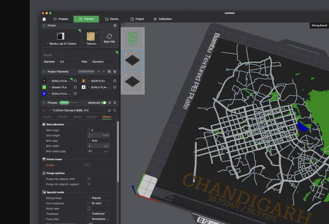
Task: Click the Brim-object gap input field
Action: point(98,151)
